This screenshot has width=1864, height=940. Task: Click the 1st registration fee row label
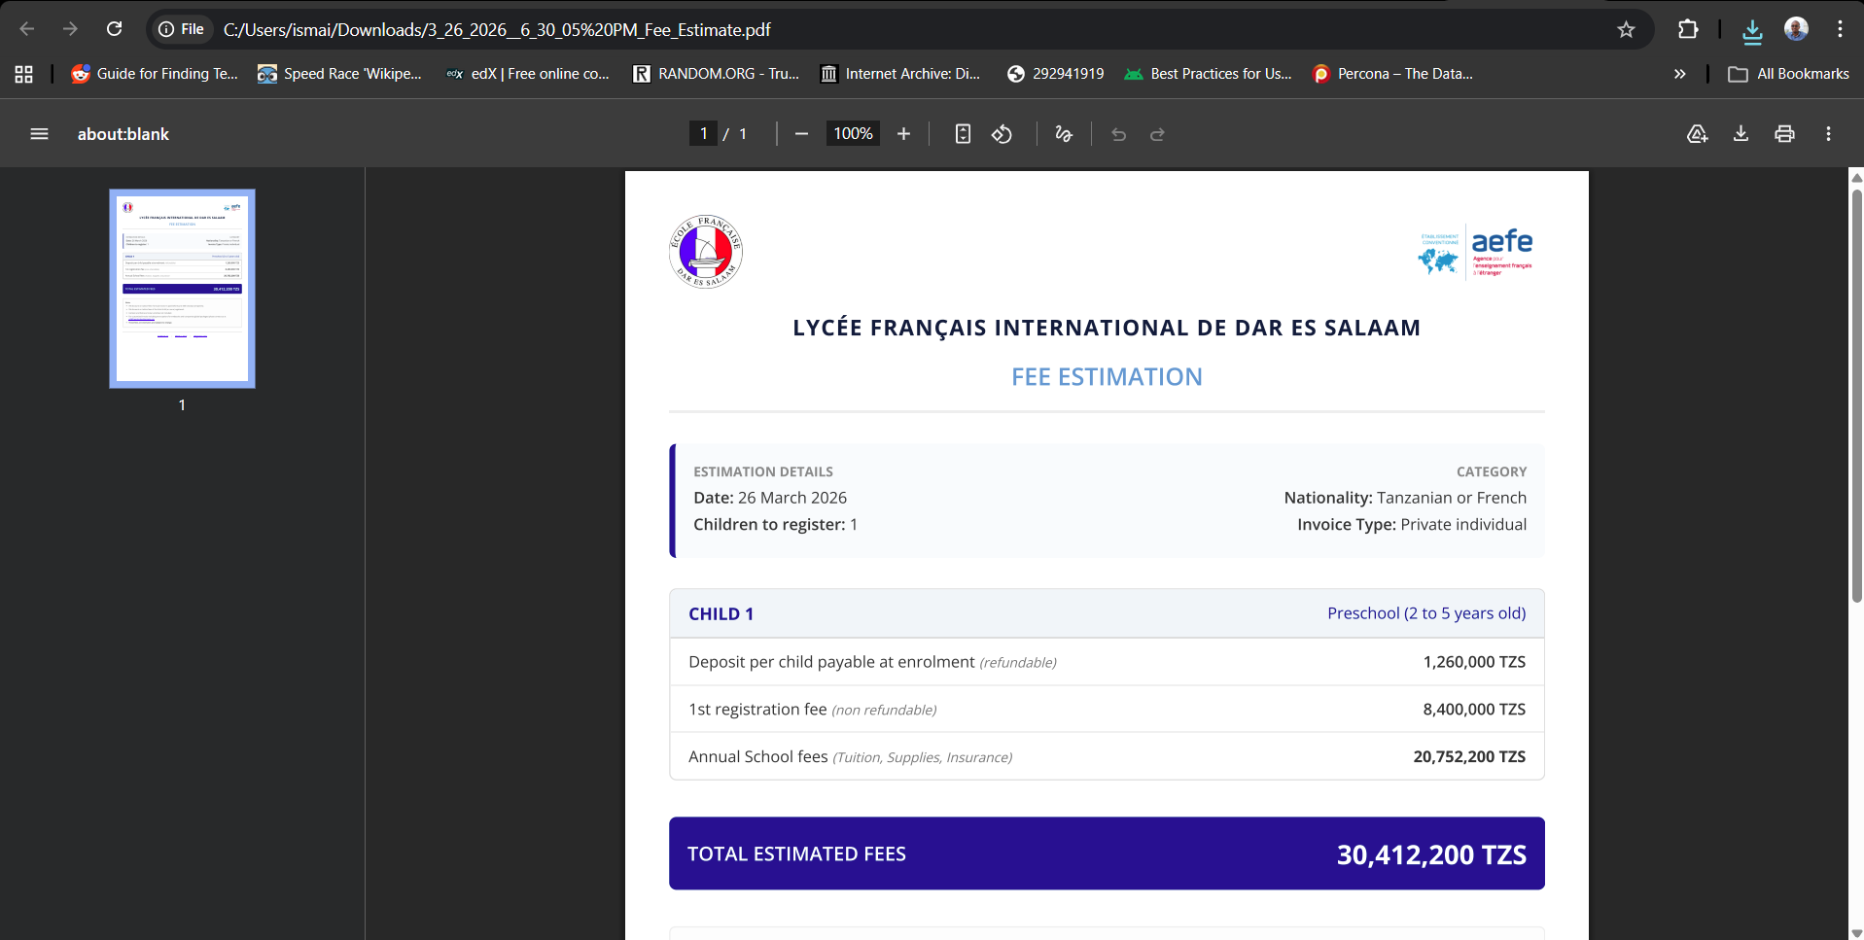812,710
